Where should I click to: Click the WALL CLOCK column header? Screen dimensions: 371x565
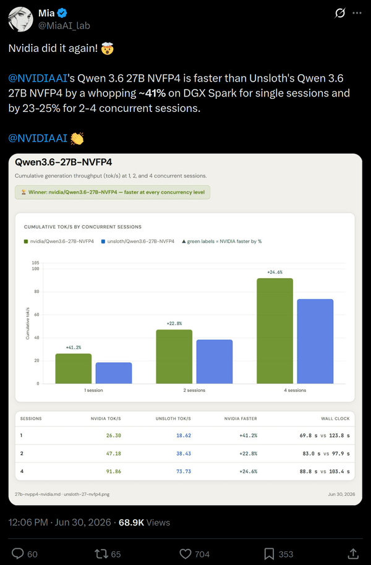(335, 418)
